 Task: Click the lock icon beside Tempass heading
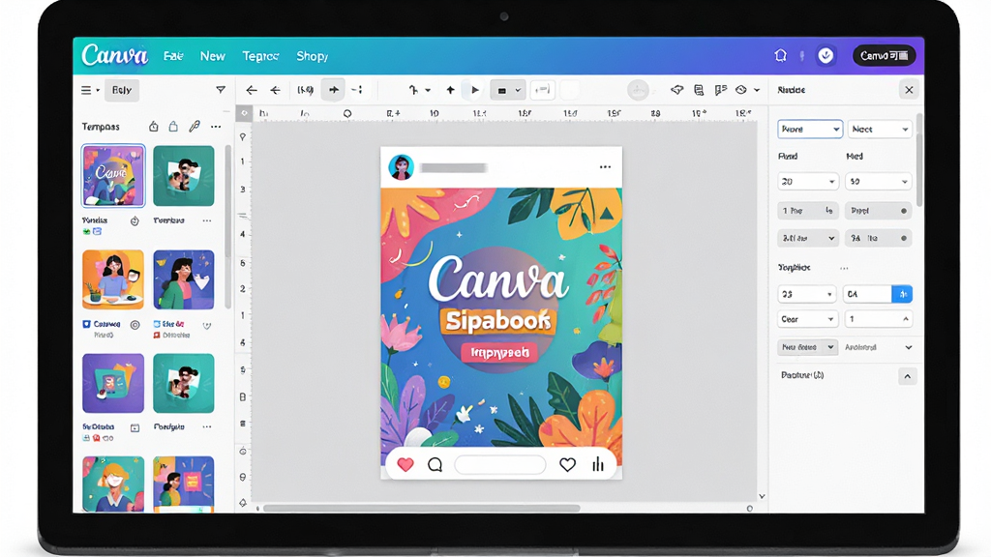click(173, 127)
